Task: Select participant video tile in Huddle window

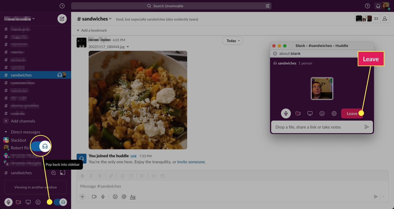Action: tap(322, 89)
